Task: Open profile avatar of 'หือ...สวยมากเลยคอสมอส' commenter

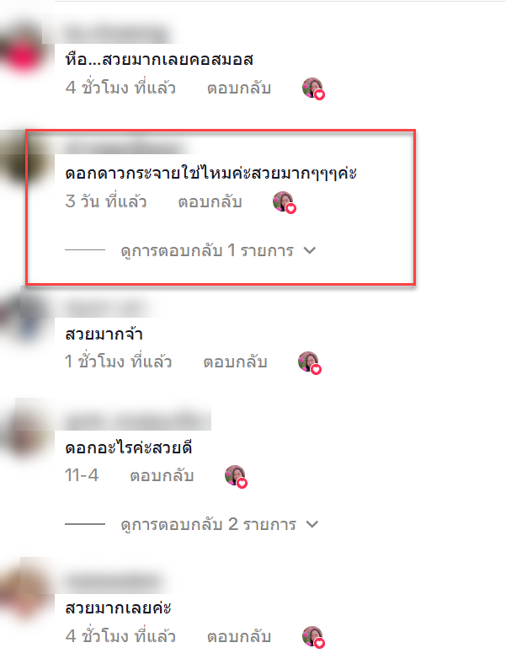Action: (24, 55)
